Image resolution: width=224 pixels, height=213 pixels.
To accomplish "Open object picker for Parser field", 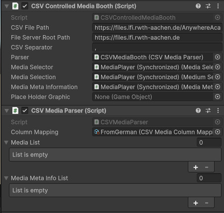I will click(x=218, y=57).
